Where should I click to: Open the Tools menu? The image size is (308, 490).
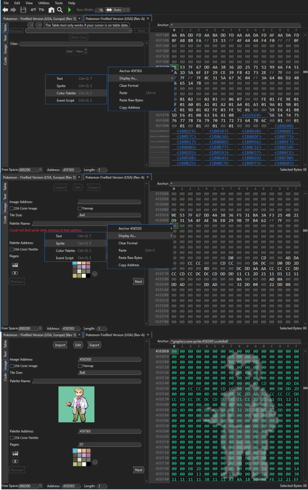[59, 3]
